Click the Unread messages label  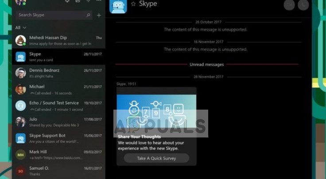(x=207, y=65)
